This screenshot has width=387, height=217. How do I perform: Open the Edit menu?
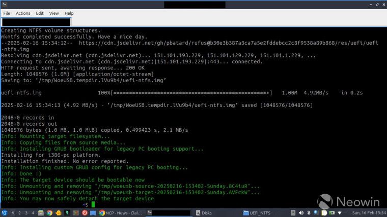pos(39,13)
